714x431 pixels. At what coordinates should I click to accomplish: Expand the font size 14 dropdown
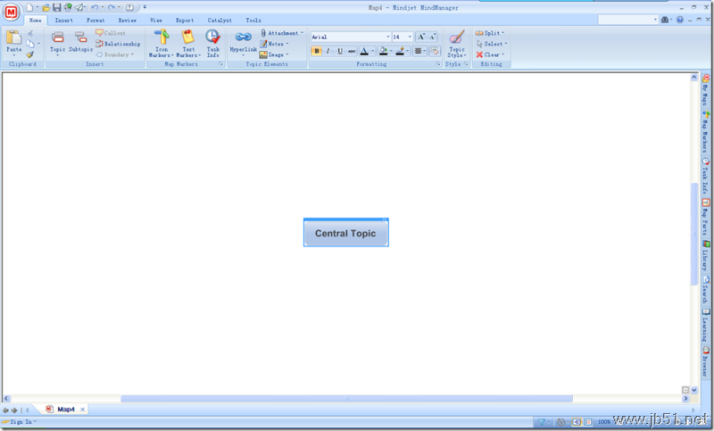pyautogui.click(x=410, y=37)
